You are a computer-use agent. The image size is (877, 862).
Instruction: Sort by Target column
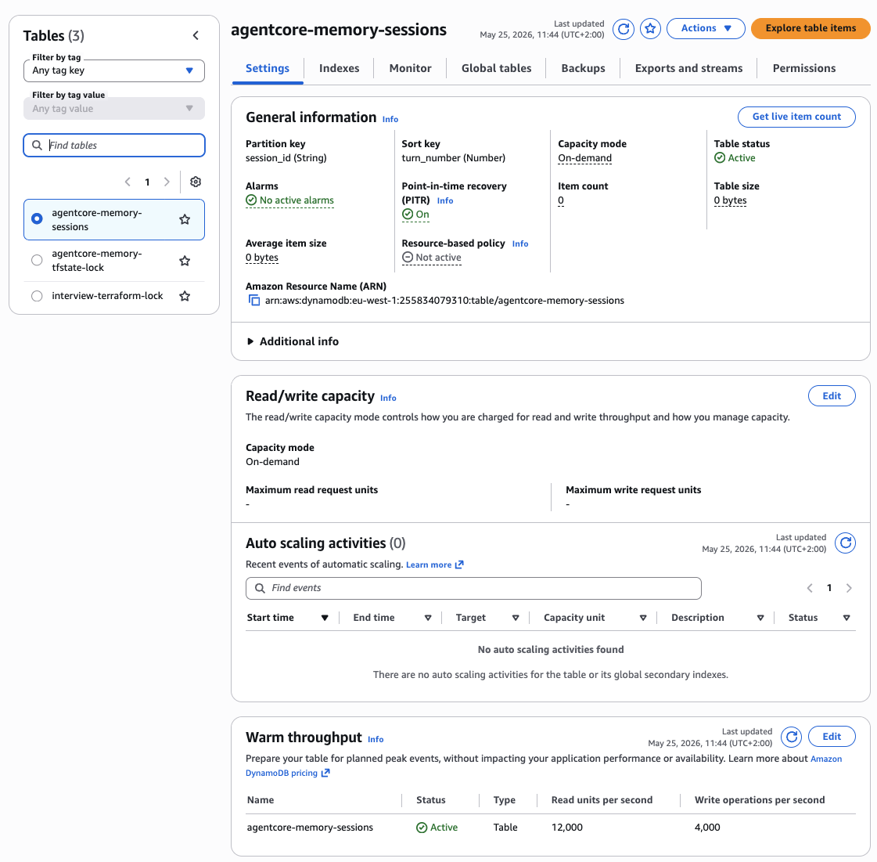487,618
